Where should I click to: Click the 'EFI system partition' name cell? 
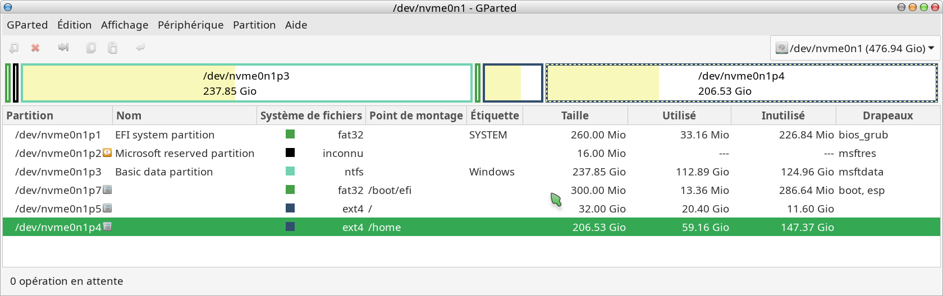(164, 135)
